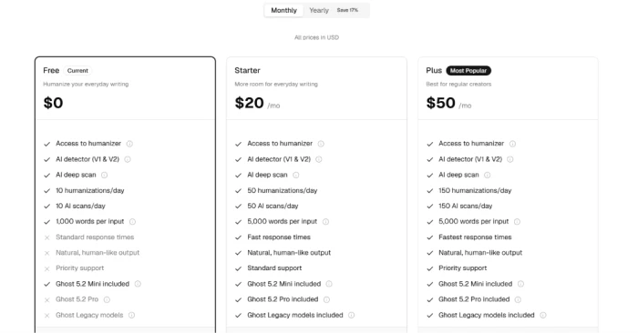Open info icon for Starter AI deep scan
The width and height of the screenshot is (638, 333).
coord(296,175)
